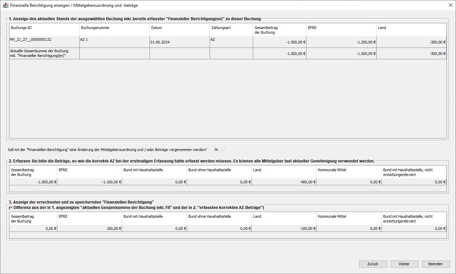
Task: Click Bund ohne Haushaltsstelle value in section 2
Action: coord(219,182)
